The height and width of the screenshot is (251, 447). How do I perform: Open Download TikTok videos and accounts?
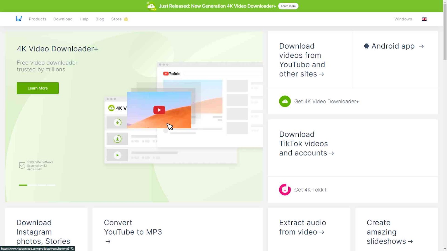306,144
